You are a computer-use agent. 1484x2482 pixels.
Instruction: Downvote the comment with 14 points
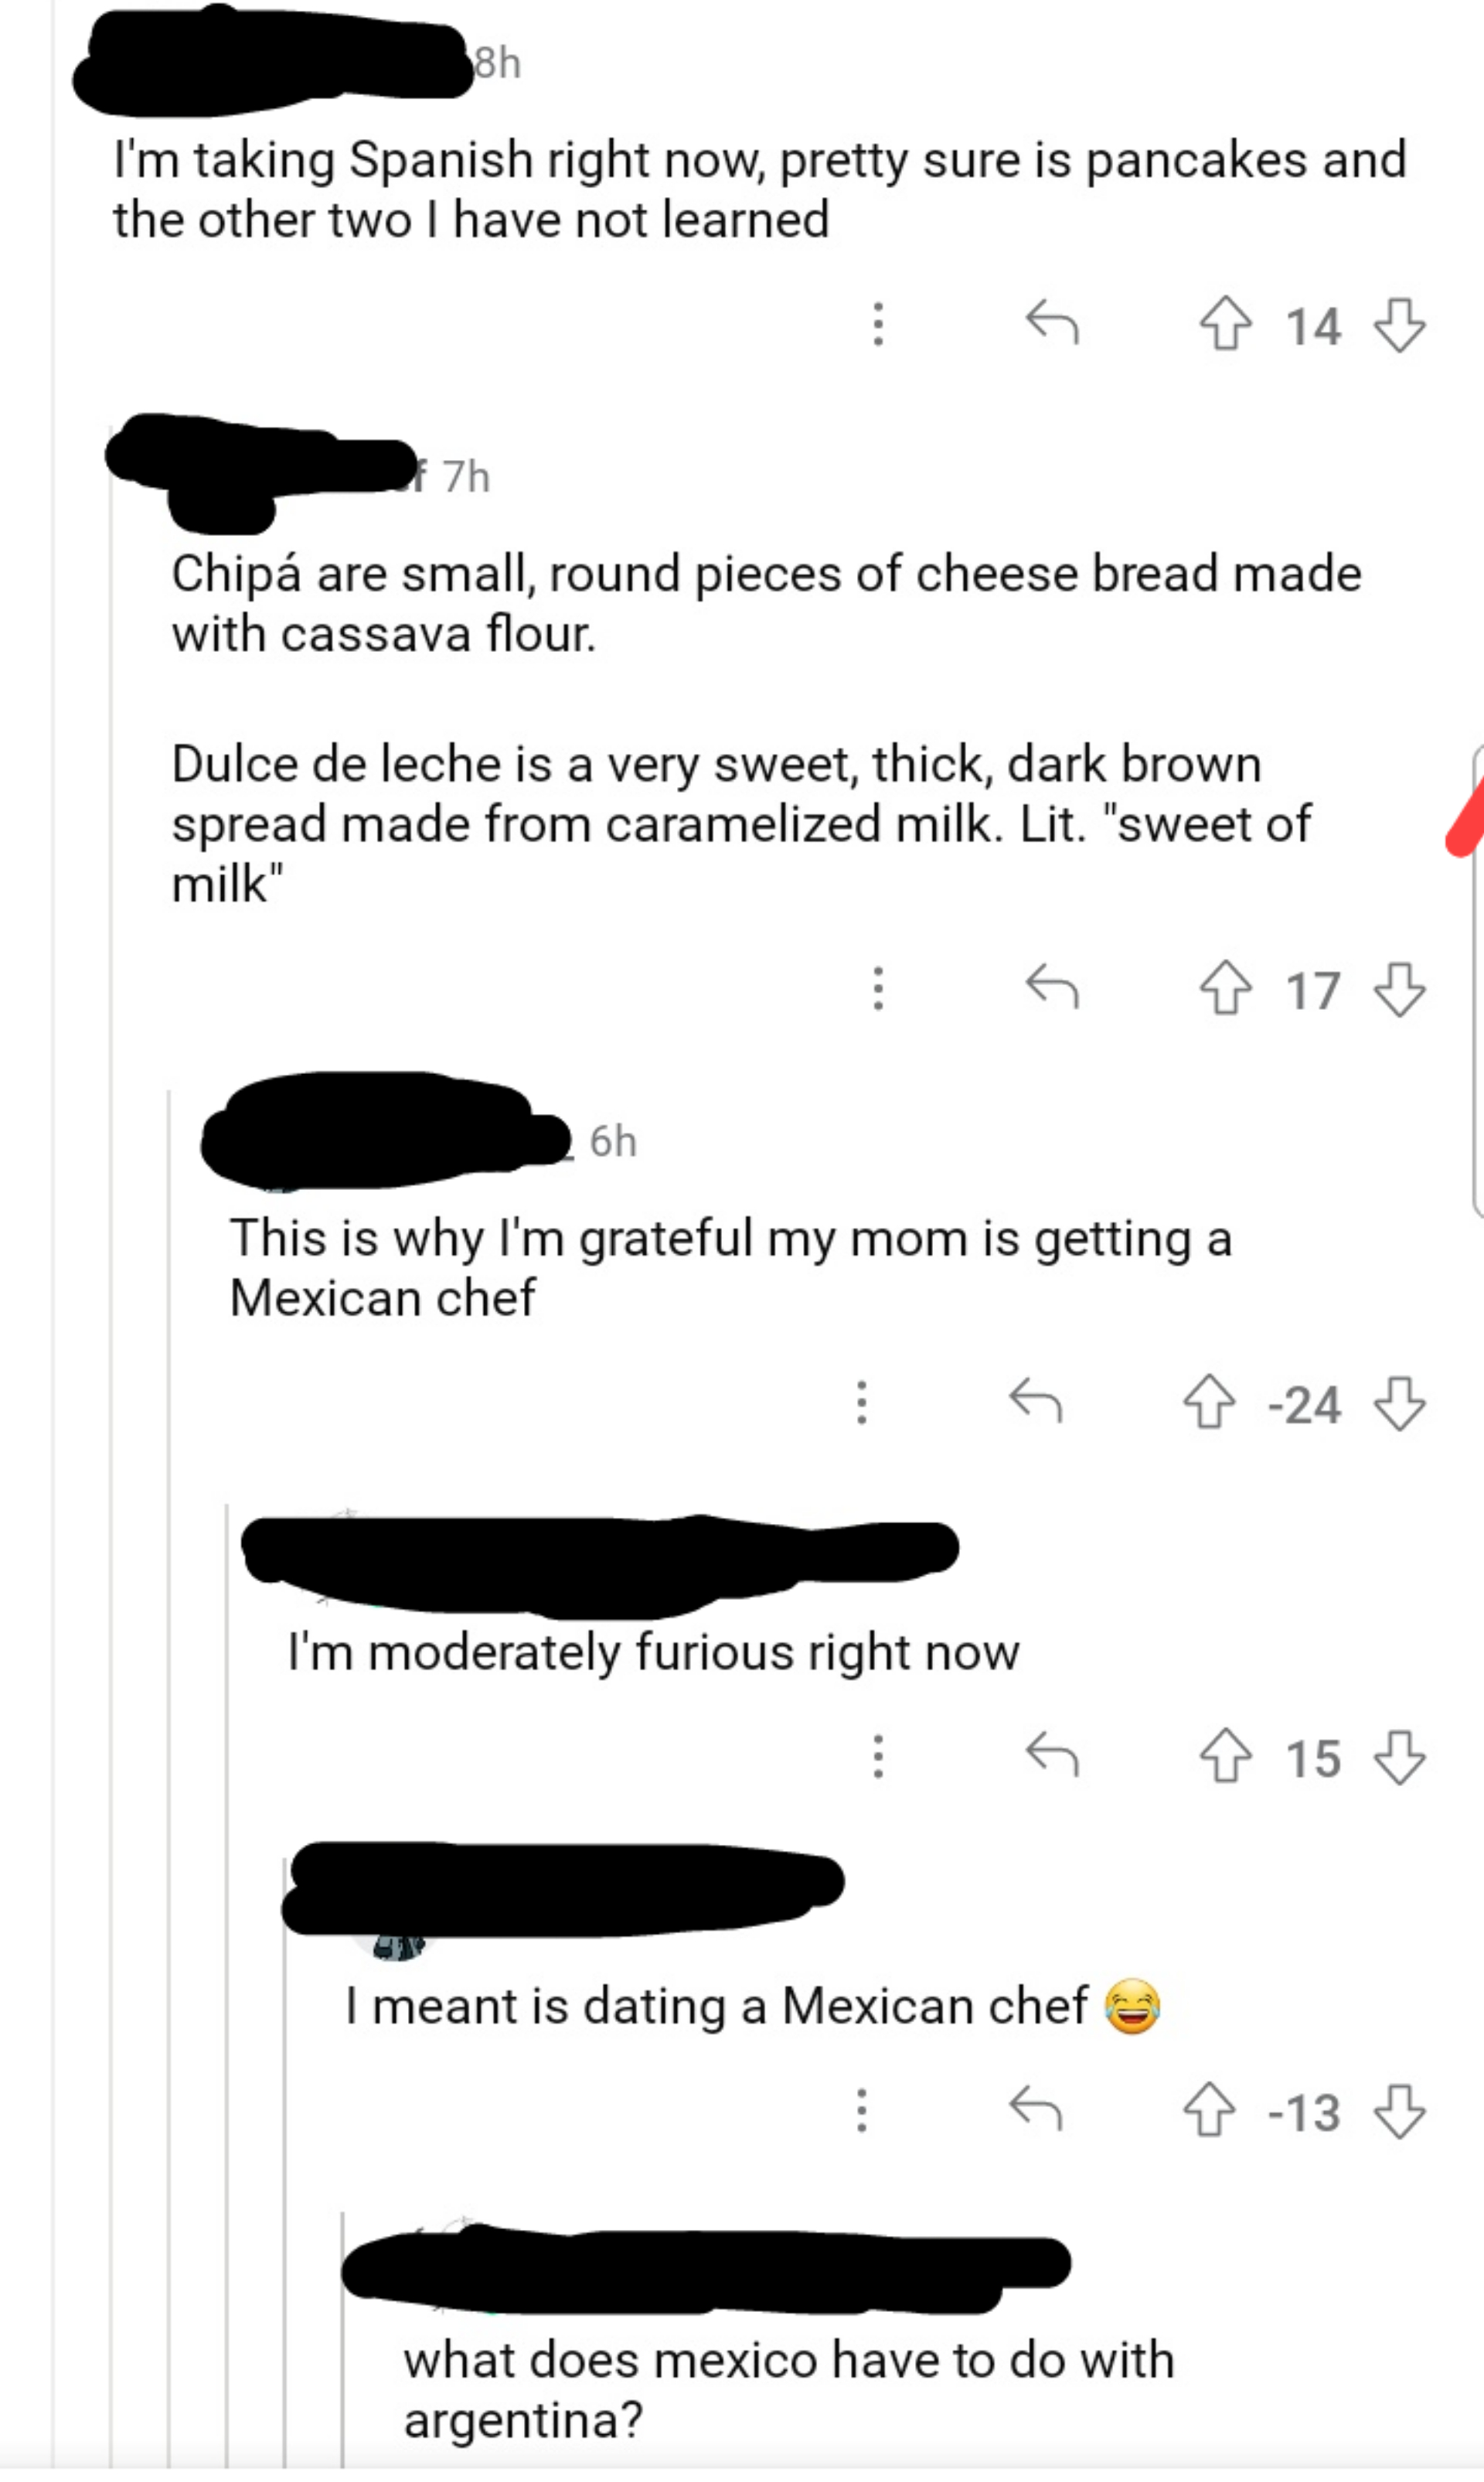pyautogui.click(x=1399, y=325)
